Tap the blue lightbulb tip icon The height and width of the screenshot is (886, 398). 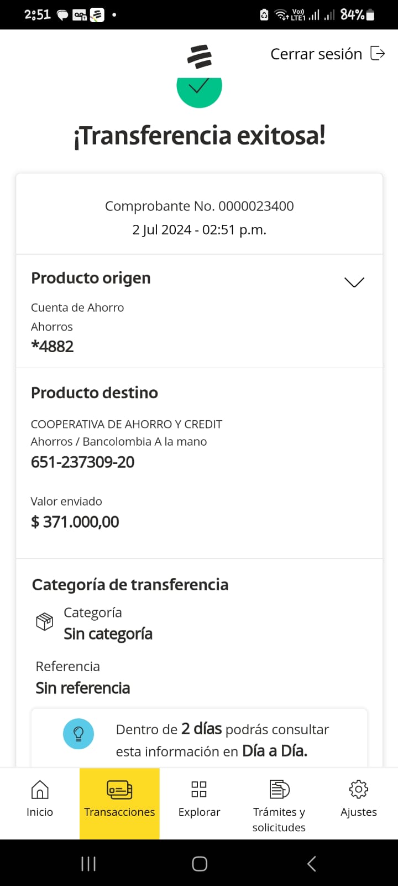(x=78, y=734)
